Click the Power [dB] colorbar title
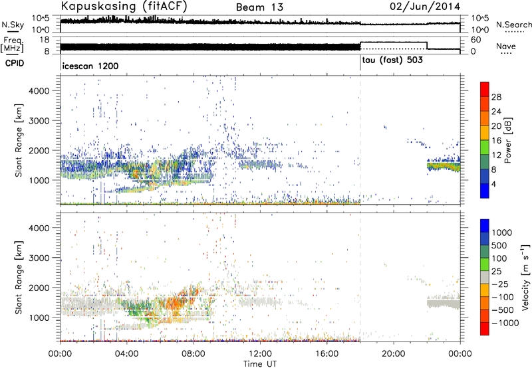Image resolution: width=532 pixels, height=368 pixels. [x=508, y=140]
